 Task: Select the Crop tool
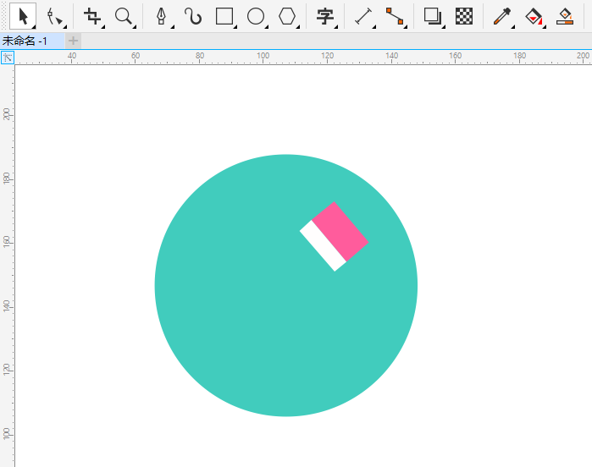92,17
